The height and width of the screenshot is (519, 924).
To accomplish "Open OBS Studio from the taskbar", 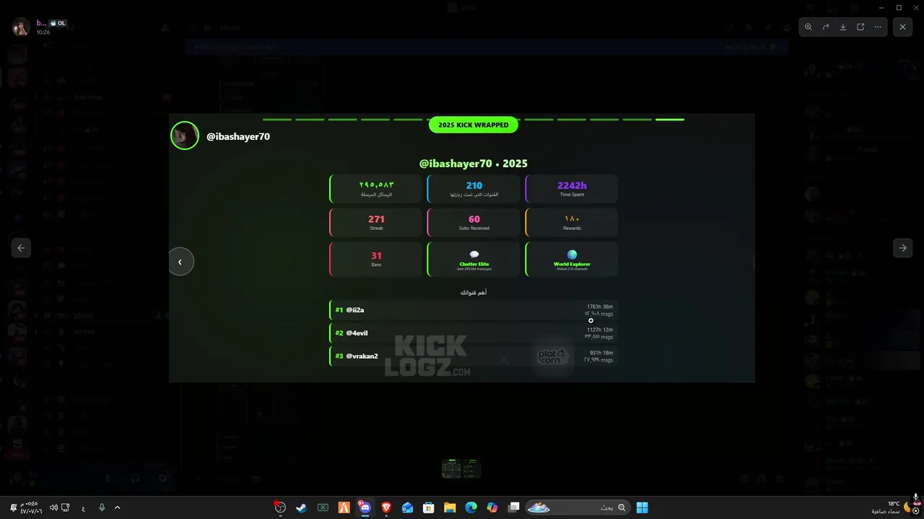I will [280, 507].
